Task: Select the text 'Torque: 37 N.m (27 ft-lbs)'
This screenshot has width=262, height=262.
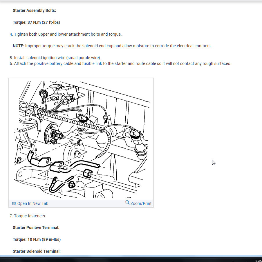Action: click(x=37, y=22)
